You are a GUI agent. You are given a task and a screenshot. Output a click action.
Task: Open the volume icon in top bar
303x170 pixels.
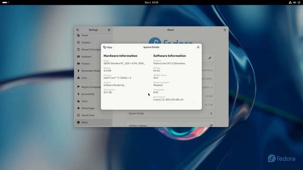coord(294,2)
